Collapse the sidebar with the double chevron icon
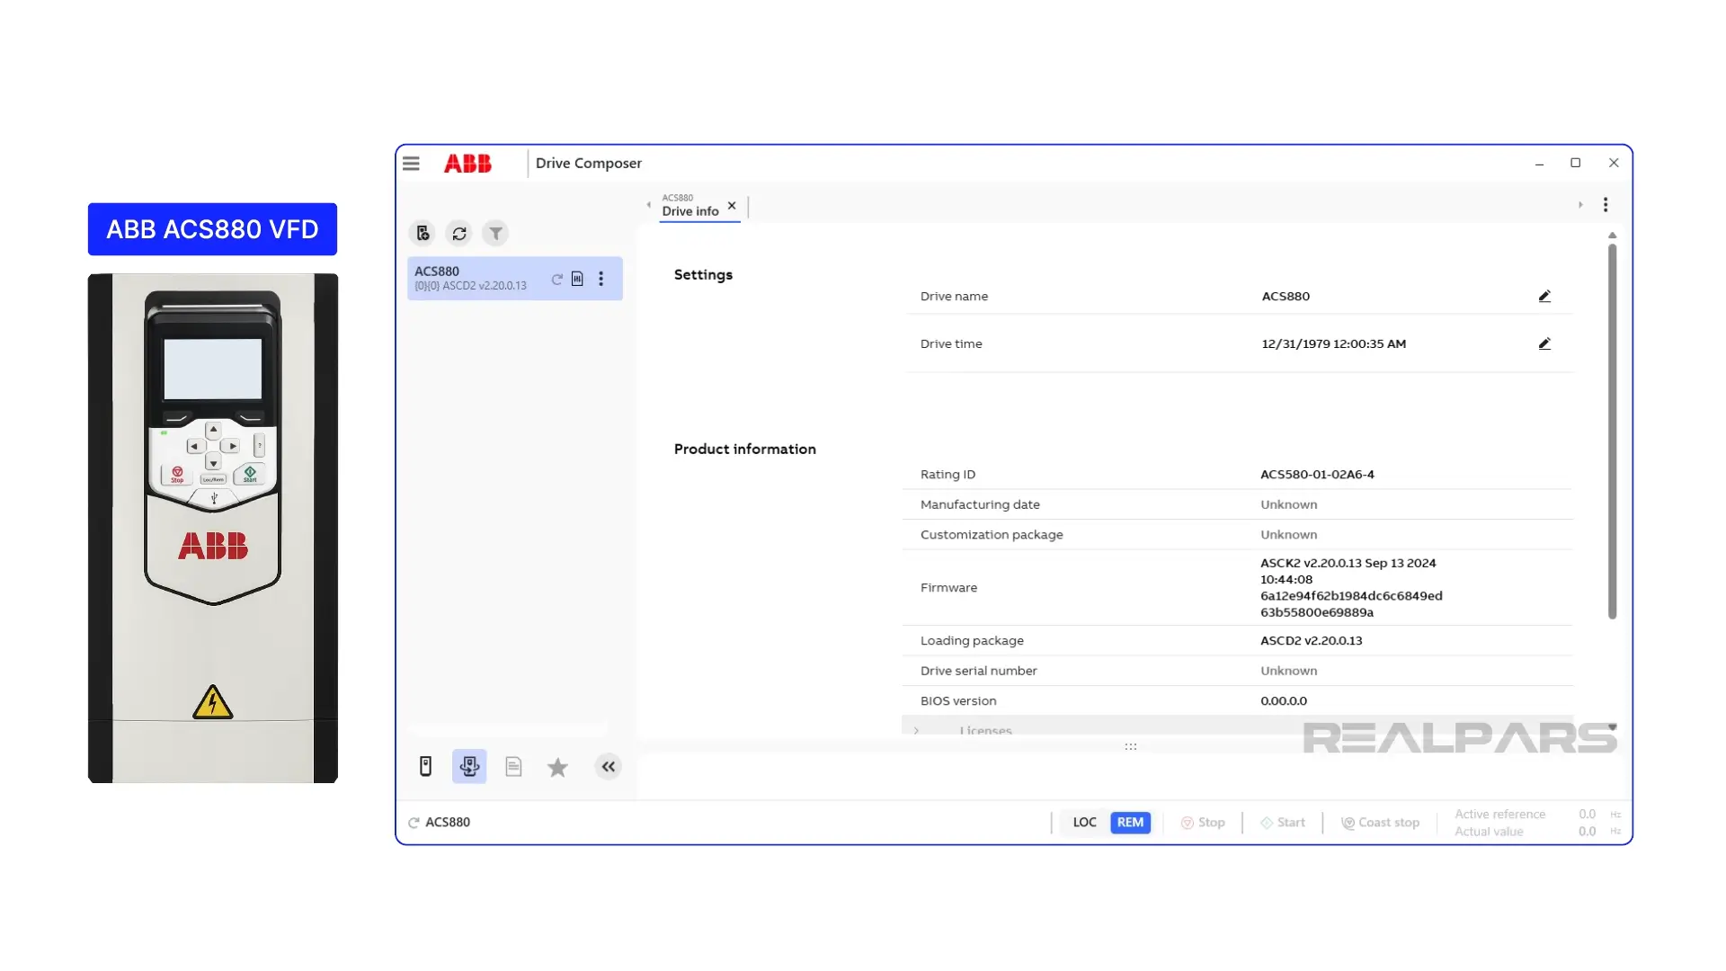Viewport: 1726px width, 971px height. tap(609, 767)
